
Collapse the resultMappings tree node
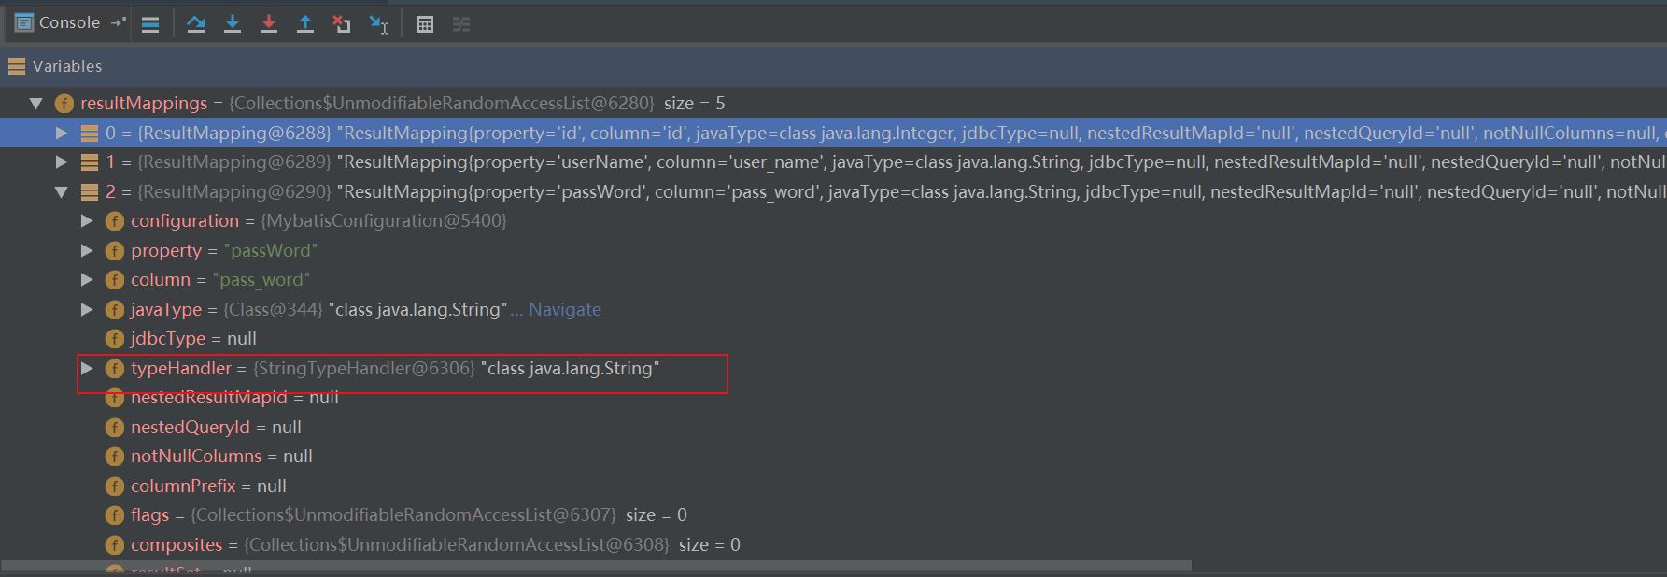[x=36, y=104]
